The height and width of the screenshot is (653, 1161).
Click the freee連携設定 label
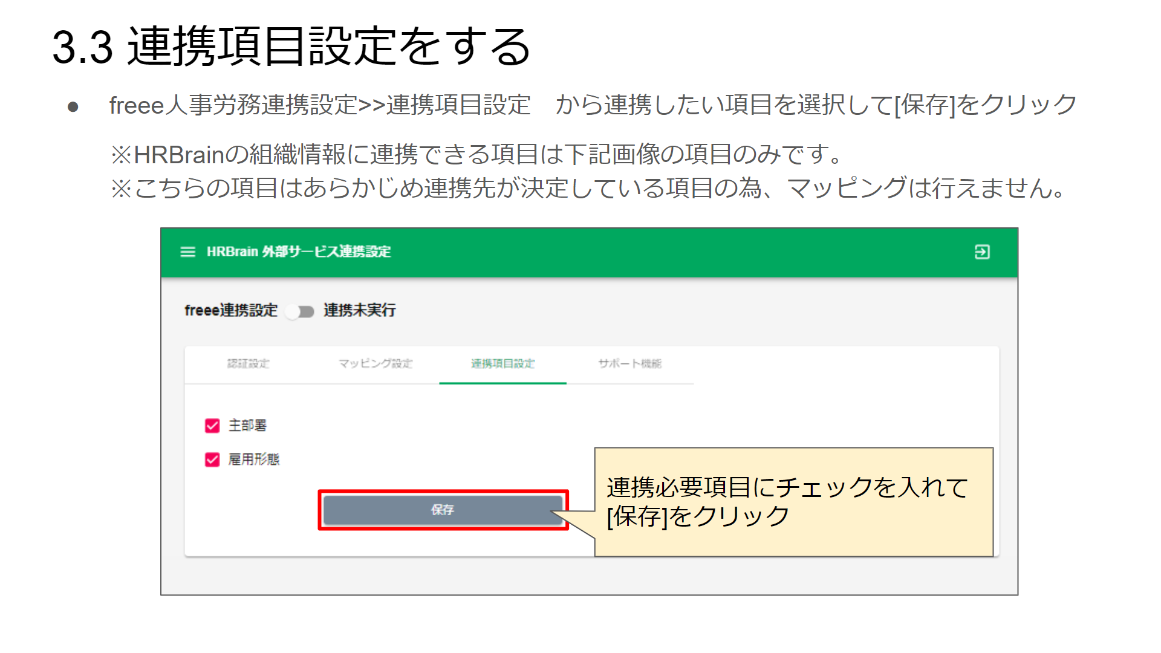pyautogui.click(x=231, y=310)
